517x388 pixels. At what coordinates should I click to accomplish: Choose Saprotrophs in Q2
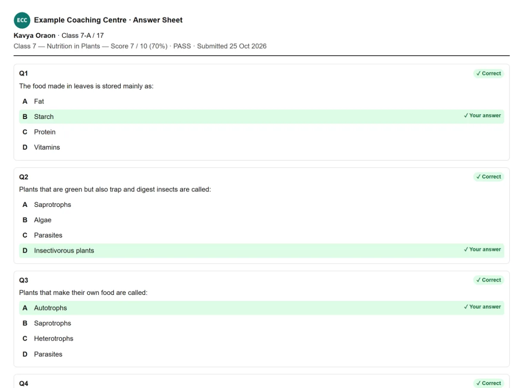[x=262, y=205]
